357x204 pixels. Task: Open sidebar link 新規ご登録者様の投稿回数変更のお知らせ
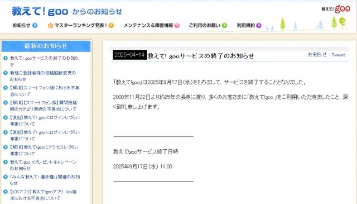43,76
